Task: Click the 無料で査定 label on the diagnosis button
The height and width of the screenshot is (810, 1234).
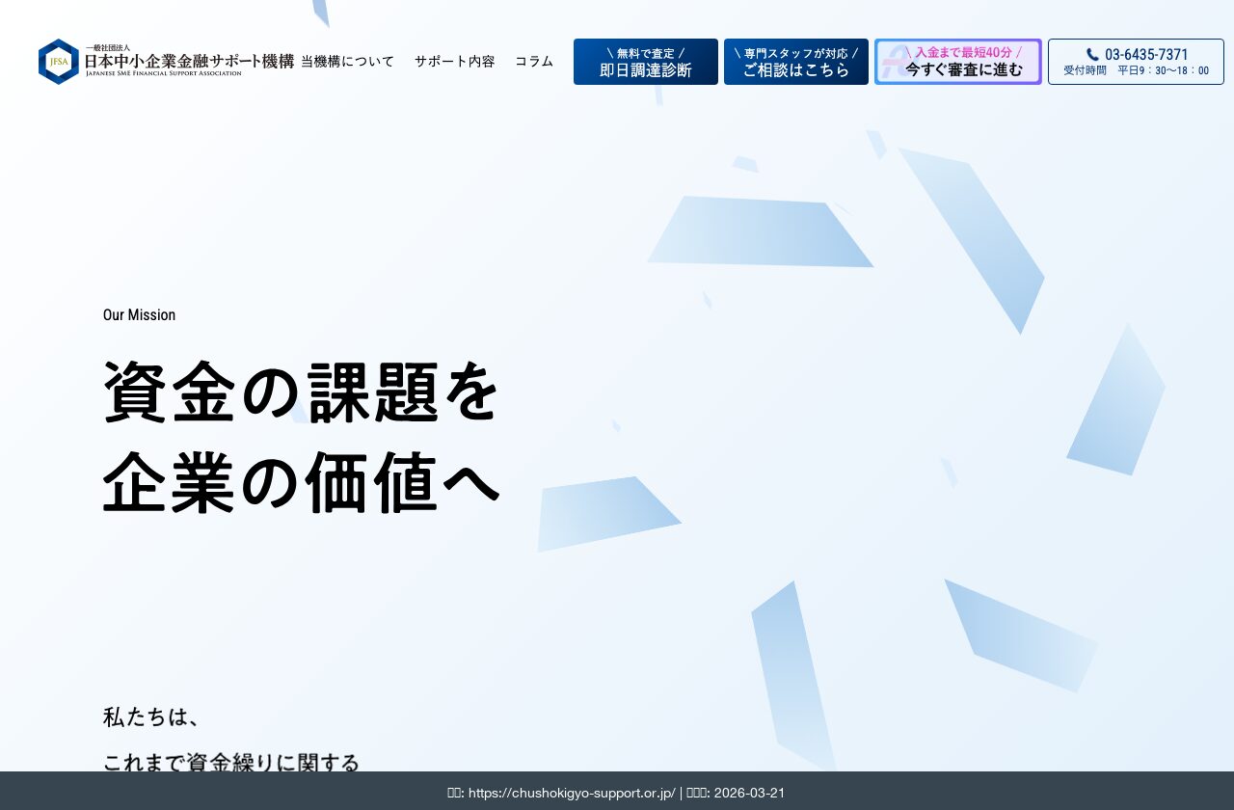Action: pos(645,53)
